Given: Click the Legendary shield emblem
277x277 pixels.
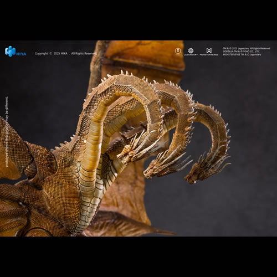Looking at the screenshot, I should (191, 50).
